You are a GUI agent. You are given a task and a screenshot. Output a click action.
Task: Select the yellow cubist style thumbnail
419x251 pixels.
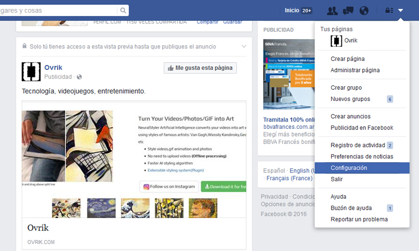[x=169, y=208]
